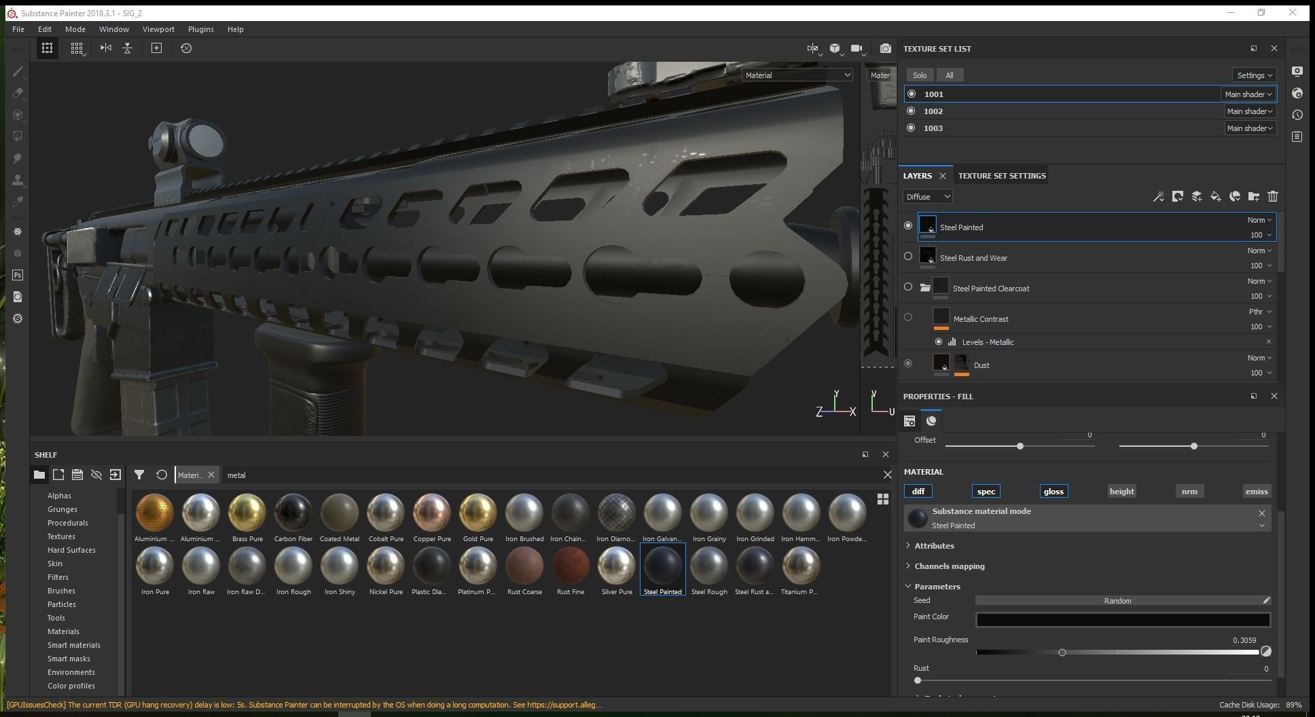This screenshot has width=1315, height=717.
Task: Toggle visibility of Dust layer
Action: [908, 363]
